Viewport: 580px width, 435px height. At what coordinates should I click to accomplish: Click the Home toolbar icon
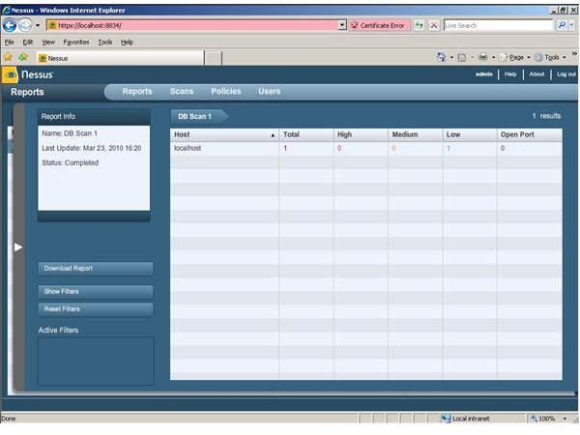pyautogui.click(x=441, y=57)
